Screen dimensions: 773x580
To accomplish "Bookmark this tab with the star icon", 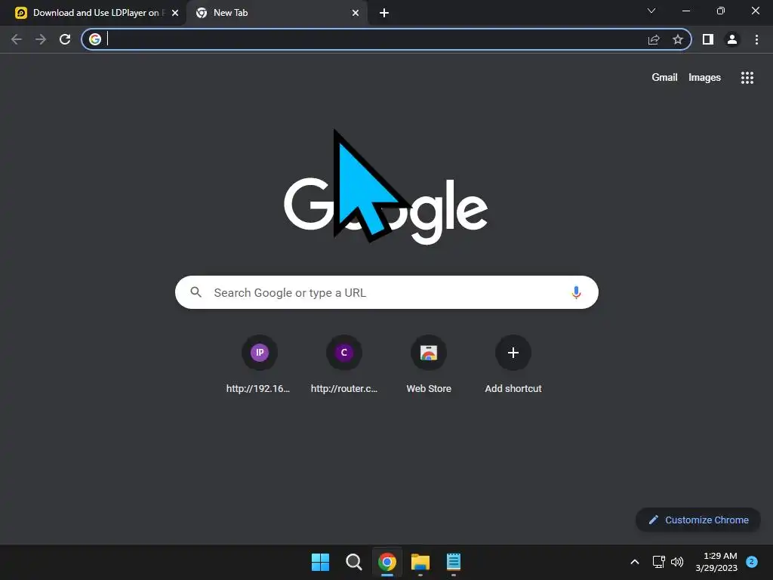I will coord(678,39).
